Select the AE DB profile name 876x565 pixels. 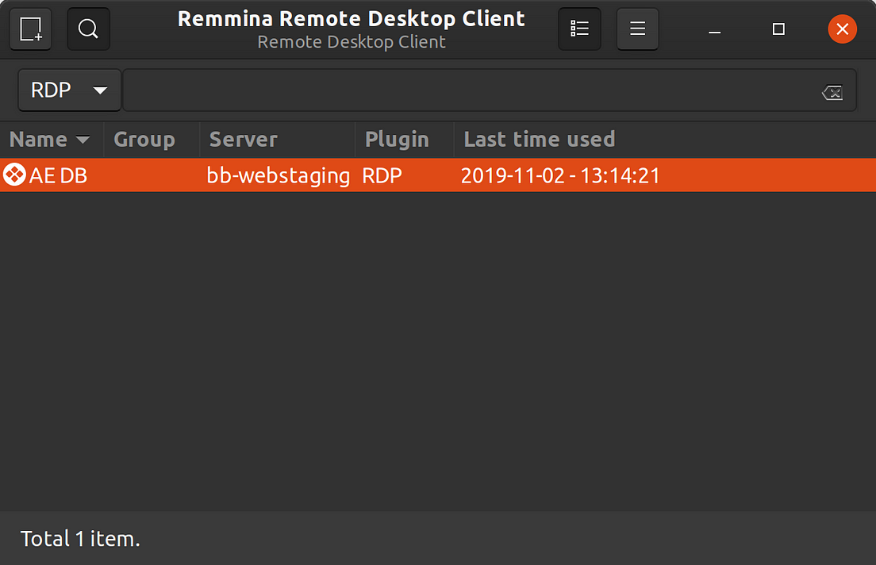coord(58,176)
